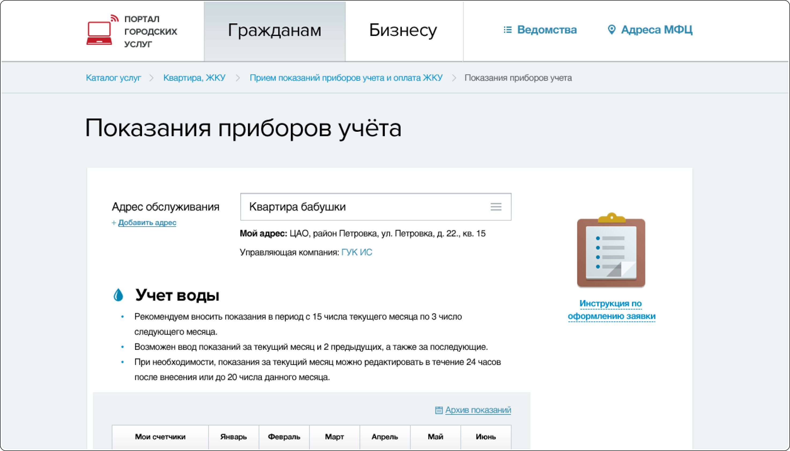
Task: Switch to the Бизнесу tab
Action: point(403,30)
